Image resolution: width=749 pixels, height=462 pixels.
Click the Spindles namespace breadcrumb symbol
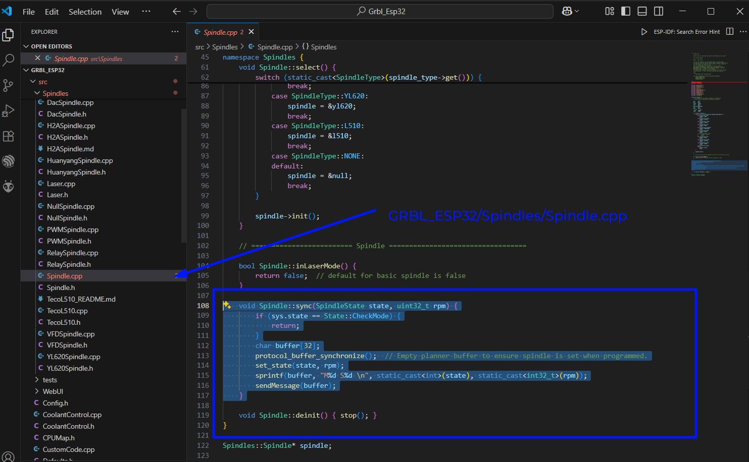pos(323,47)
